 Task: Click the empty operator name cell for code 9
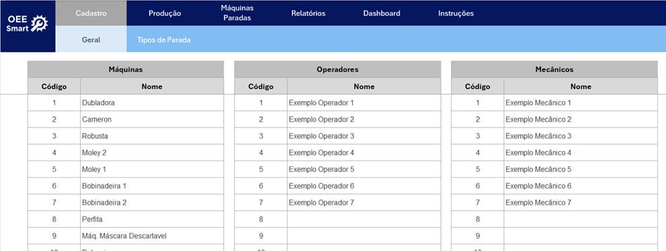[x=364, y=236]
